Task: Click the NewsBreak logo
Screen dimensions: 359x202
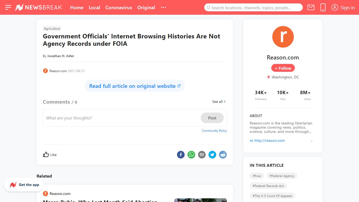Action: [x=39, y=7]
